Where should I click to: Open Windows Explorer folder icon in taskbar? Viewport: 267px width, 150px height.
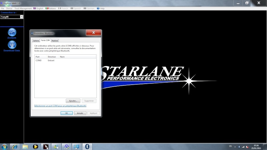click(25, 147)
